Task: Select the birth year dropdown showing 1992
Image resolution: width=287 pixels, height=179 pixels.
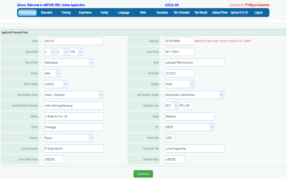Action: pyautogui.click(x=76, y=52)
